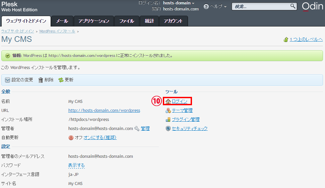Click the Odin logo in the header
This screenshot has height=188, width=325.
(x=312, y=6)
